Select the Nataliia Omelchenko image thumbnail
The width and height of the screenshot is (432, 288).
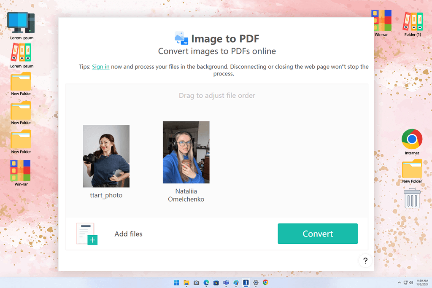click(186, 152)
